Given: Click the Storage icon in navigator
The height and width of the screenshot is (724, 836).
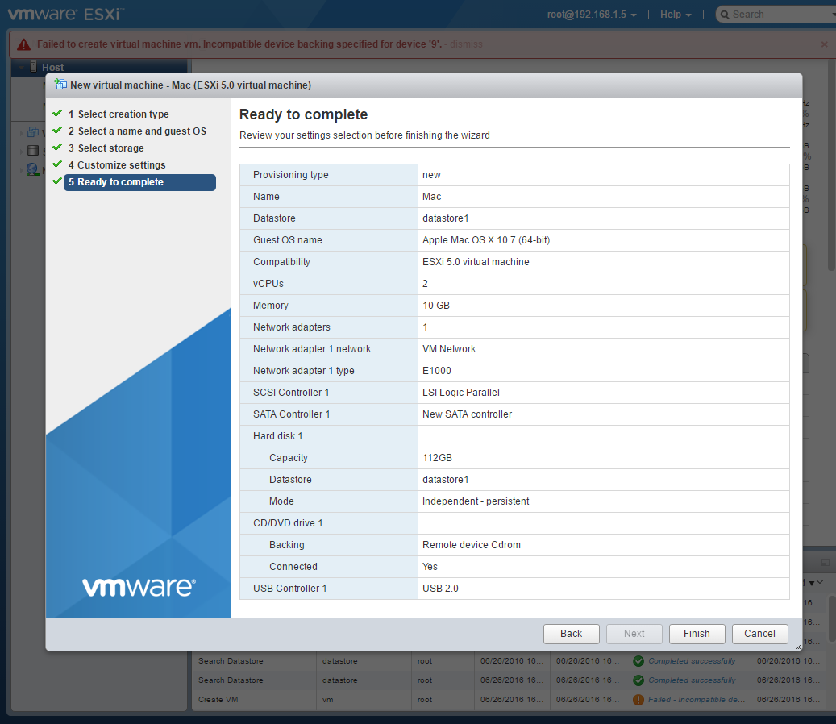Looking at the screenshot, I should (x=33, y=150).
